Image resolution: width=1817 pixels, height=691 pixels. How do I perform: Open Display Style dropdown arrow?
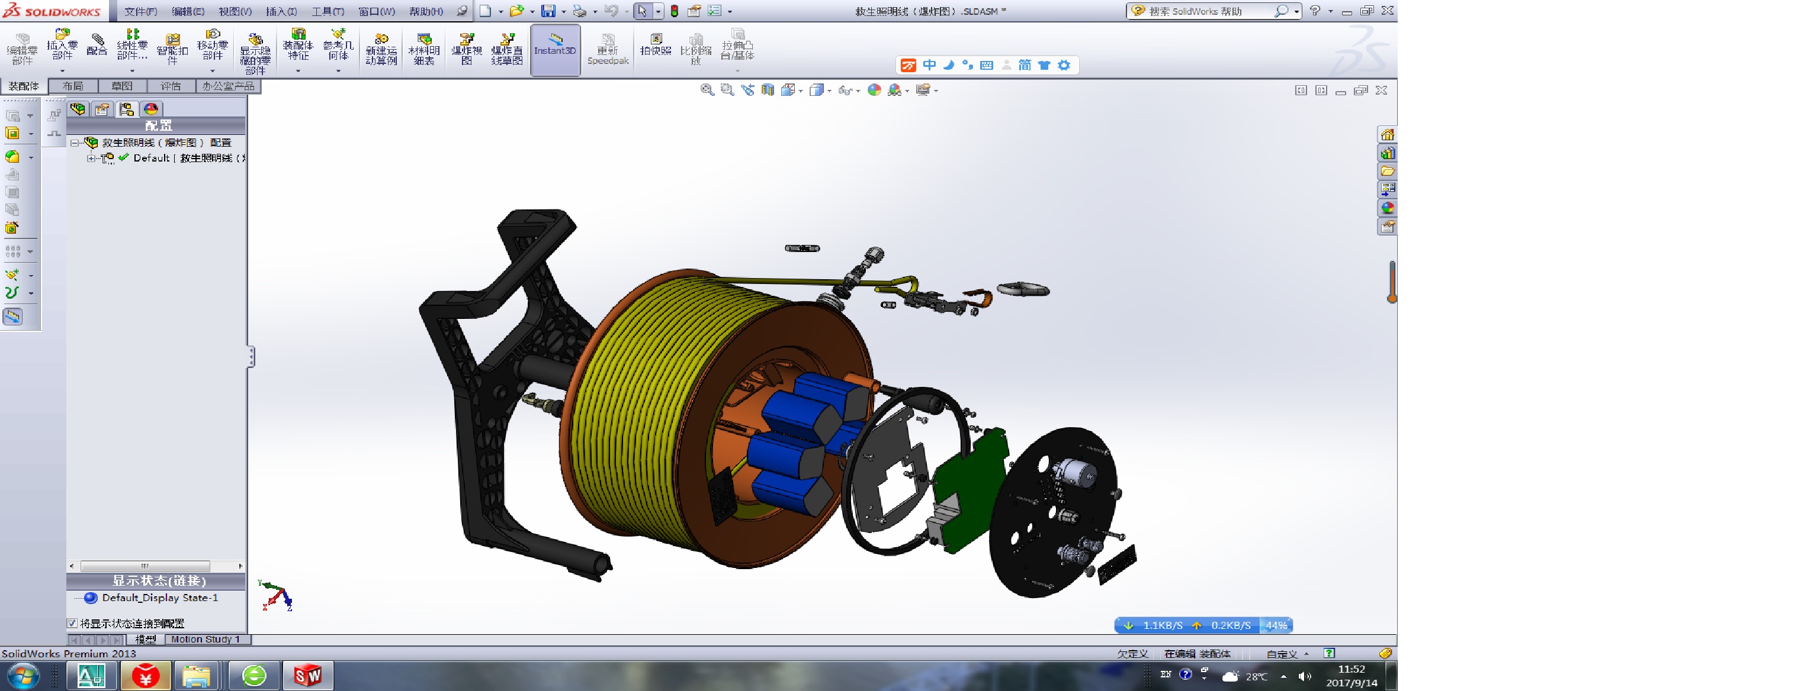pos(830,90)
